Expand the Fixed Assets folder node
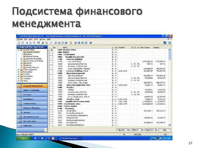197x148 pixels. pyautogui.click(x=19, y=76)
